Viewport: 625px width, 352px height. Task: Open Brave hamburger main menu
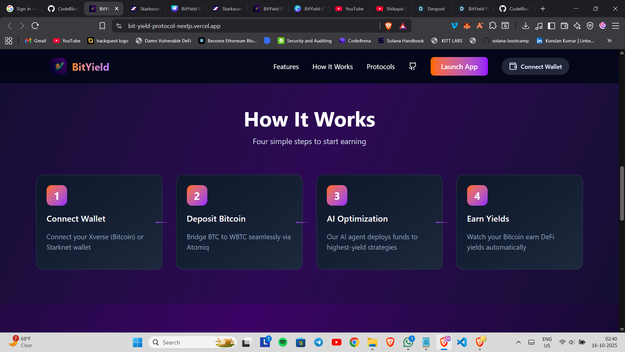615,26
